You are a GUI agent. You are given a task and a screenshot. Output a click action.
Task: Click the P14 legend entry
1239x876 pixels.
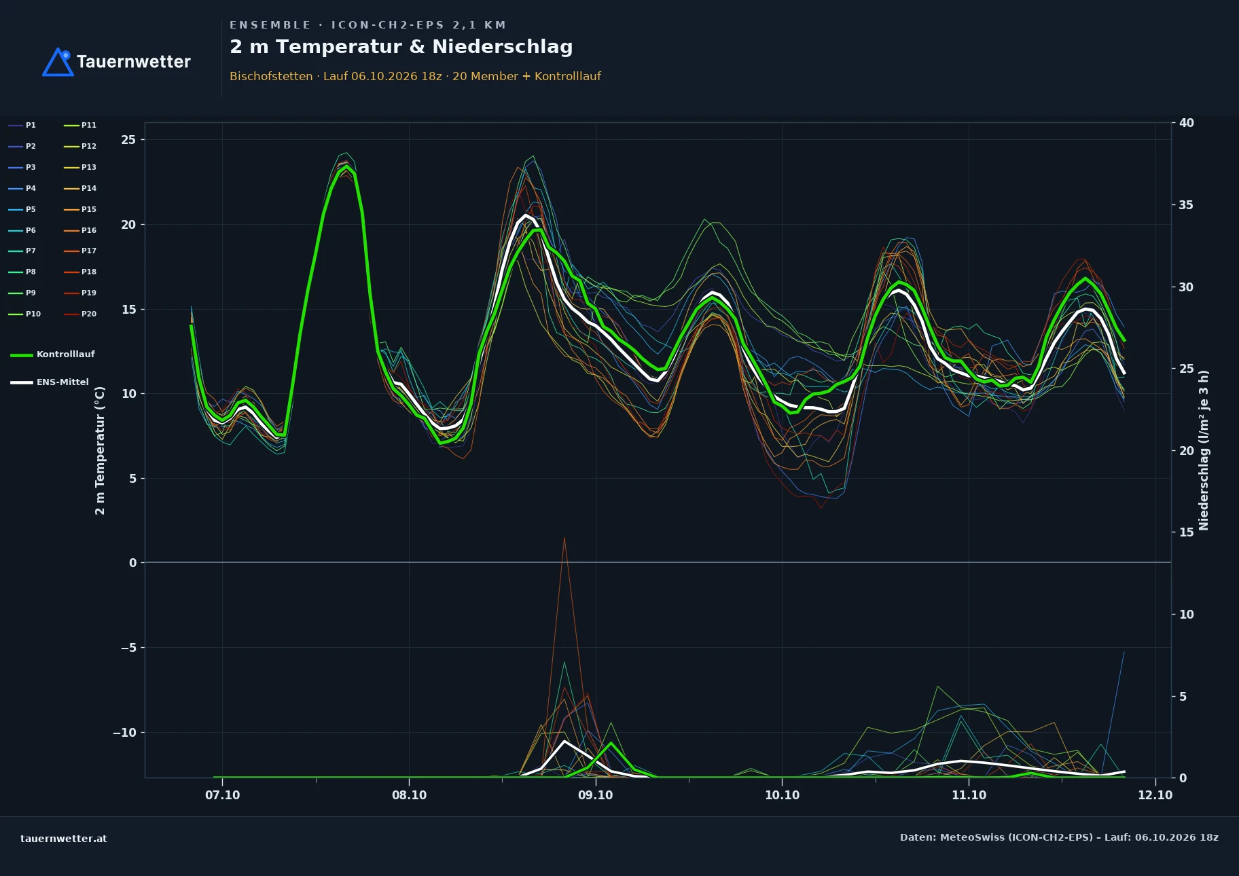coord(80,188)
